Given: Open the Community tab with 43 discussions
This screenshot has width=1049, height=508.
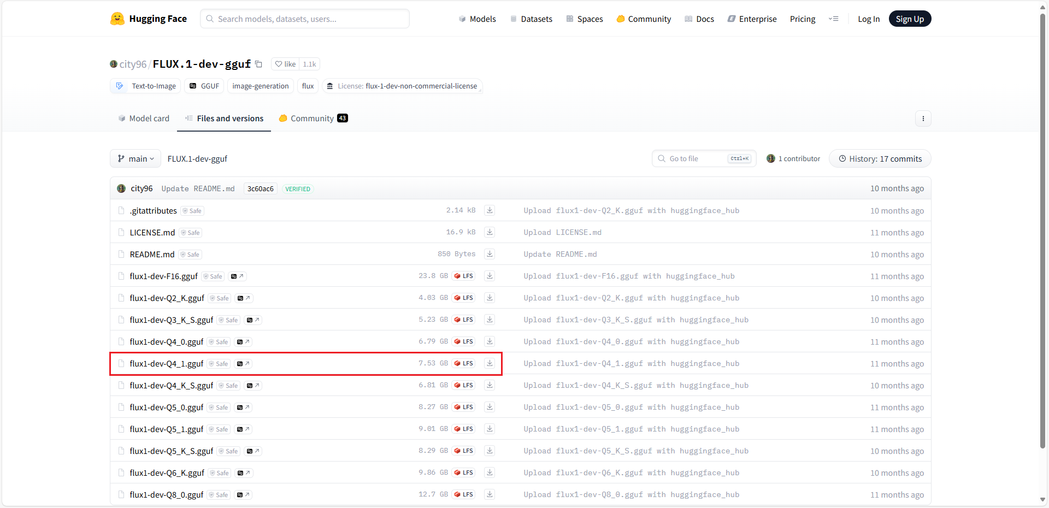Looking at the screenshot, I should (x=313, y=119).
